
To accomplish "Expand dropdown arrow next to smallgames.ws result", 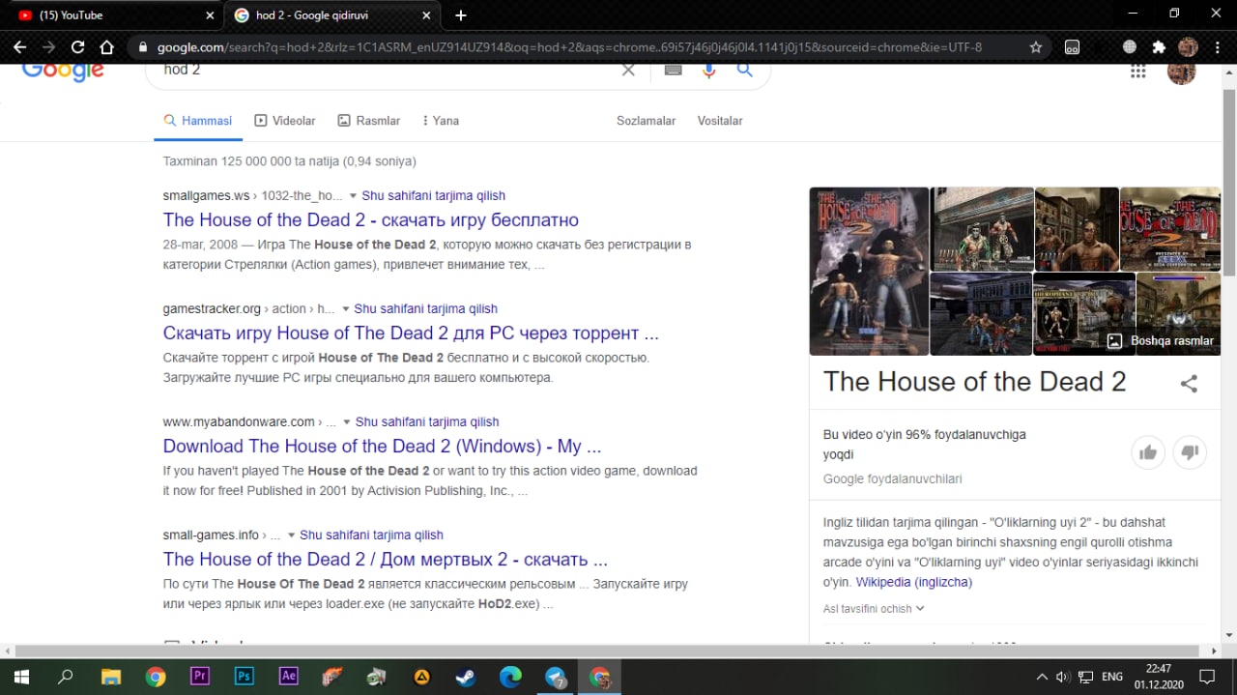I will click(x=353, y=196).
